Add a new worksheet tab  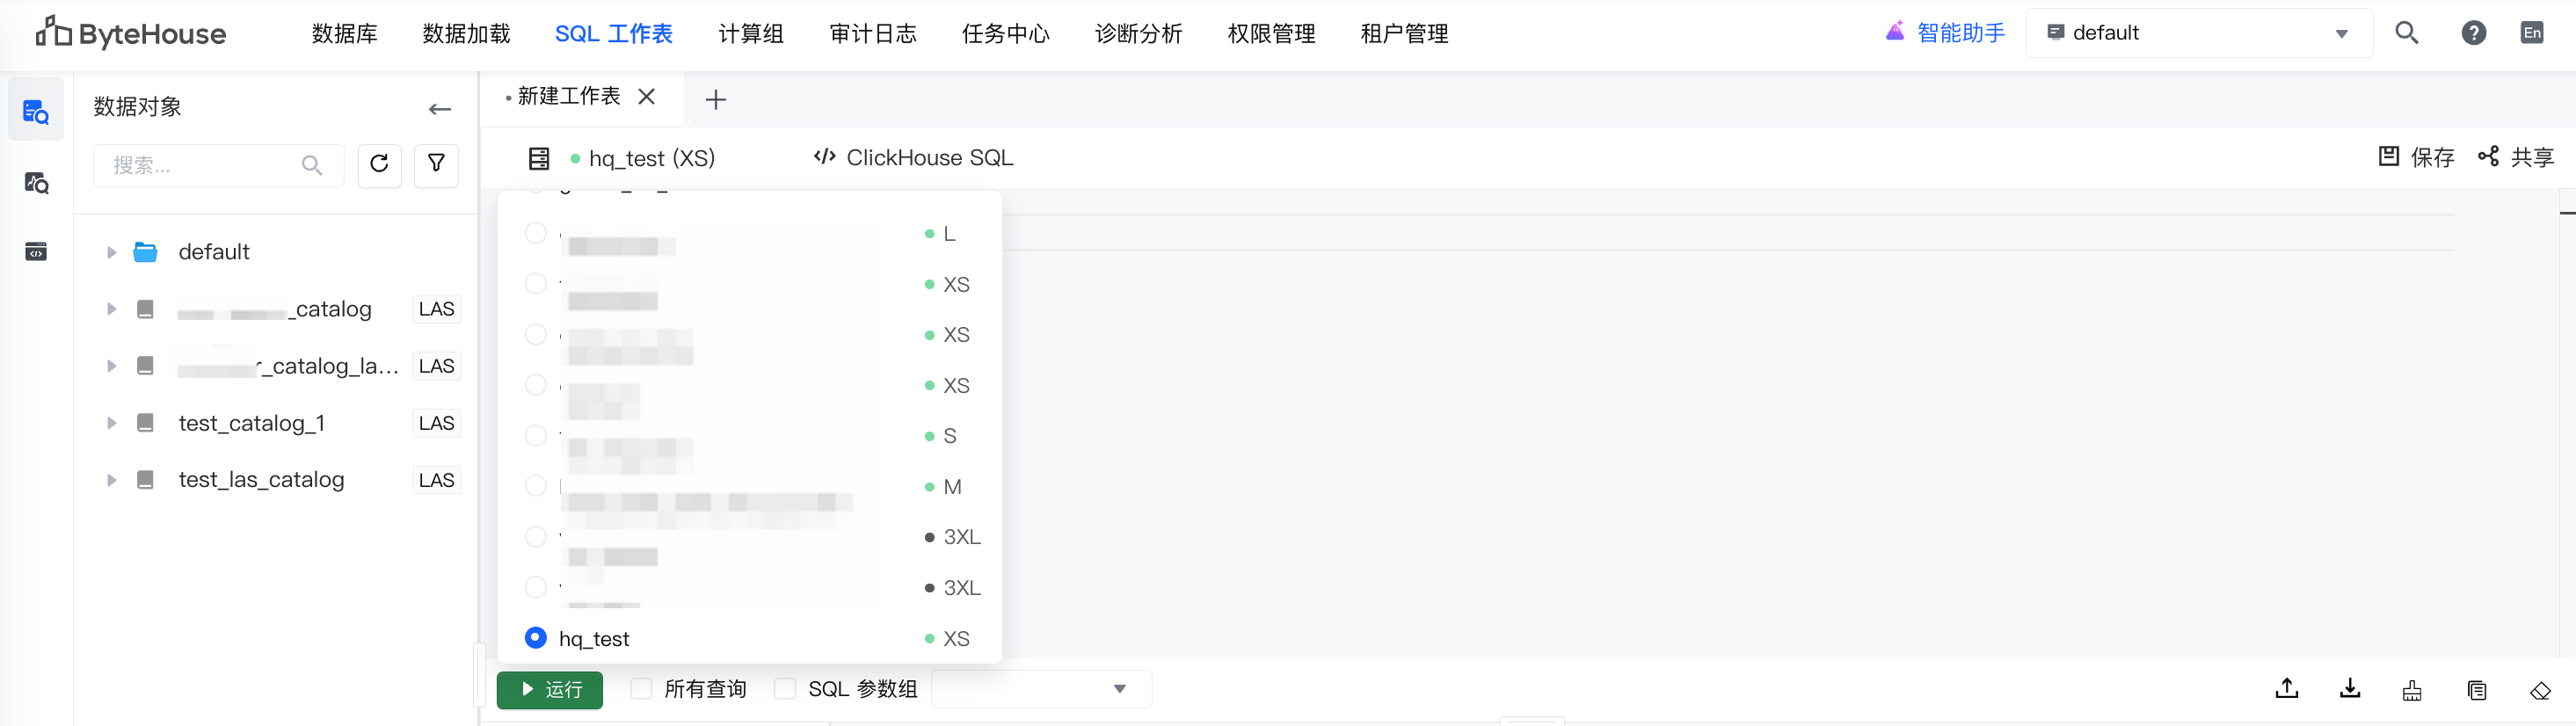pos(716,99)
